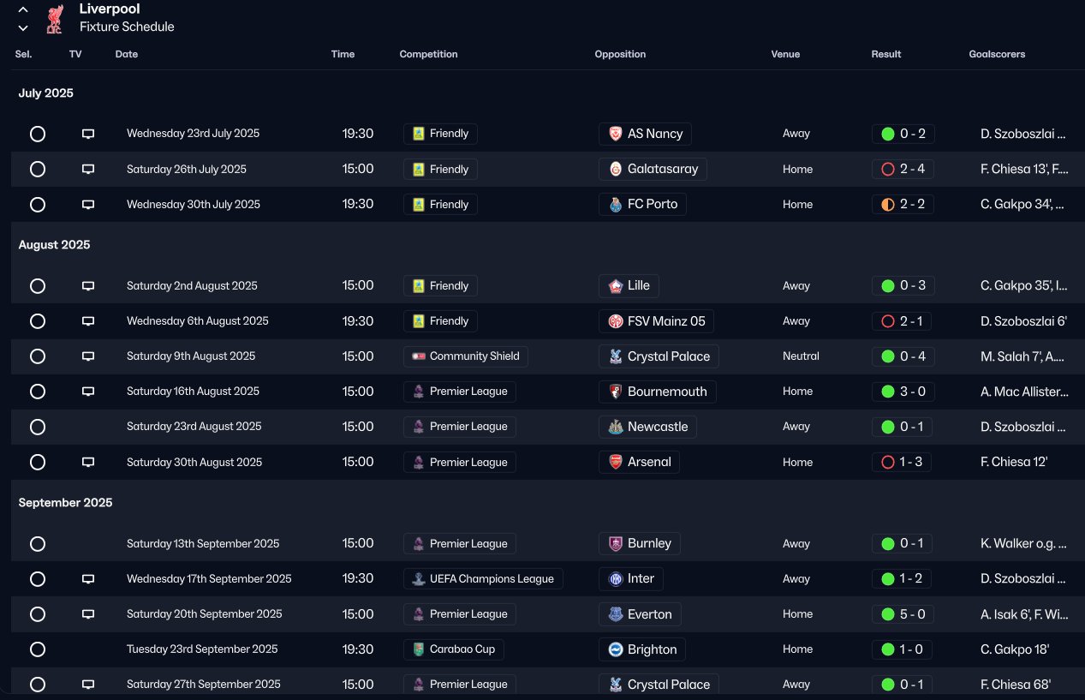Click the TV icon for Inter match

(88, 579)
